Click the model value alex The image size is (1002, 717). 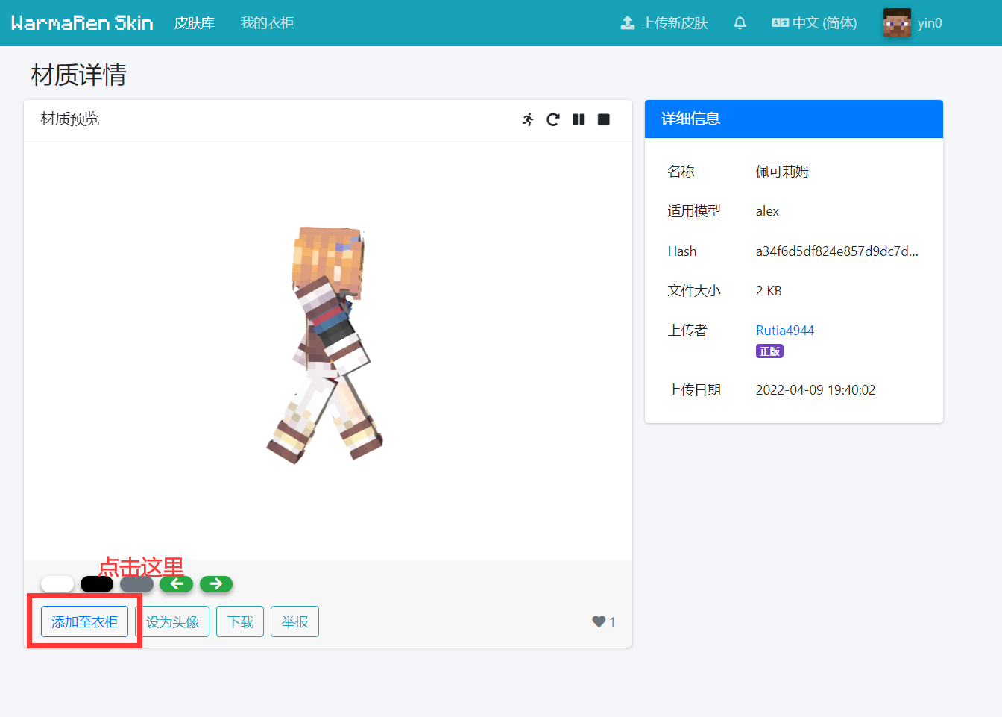pyautogui.click(x=767, y=211)
